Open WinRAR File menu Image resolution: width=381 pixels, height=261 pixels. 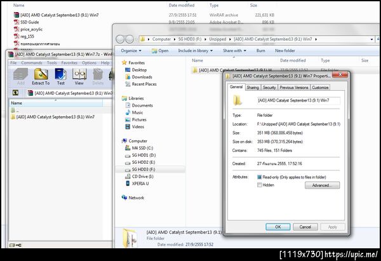(13, 63)
